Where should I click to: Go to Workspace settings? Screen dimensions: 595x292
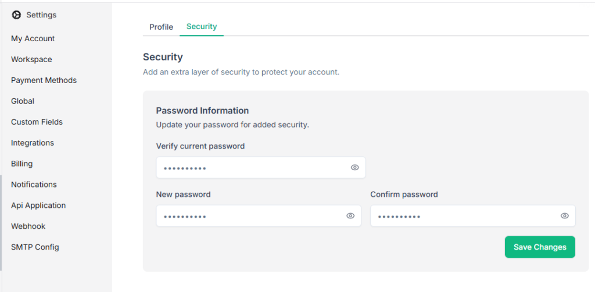tap(31, 60)
